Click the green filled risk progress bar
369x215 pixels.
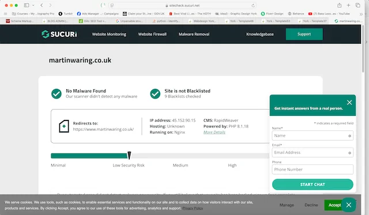pyautogui.click(x=89, y=156)
